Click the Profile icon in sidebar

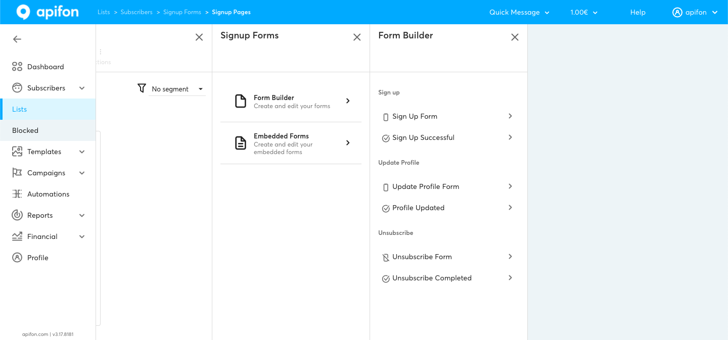[17, 258]
